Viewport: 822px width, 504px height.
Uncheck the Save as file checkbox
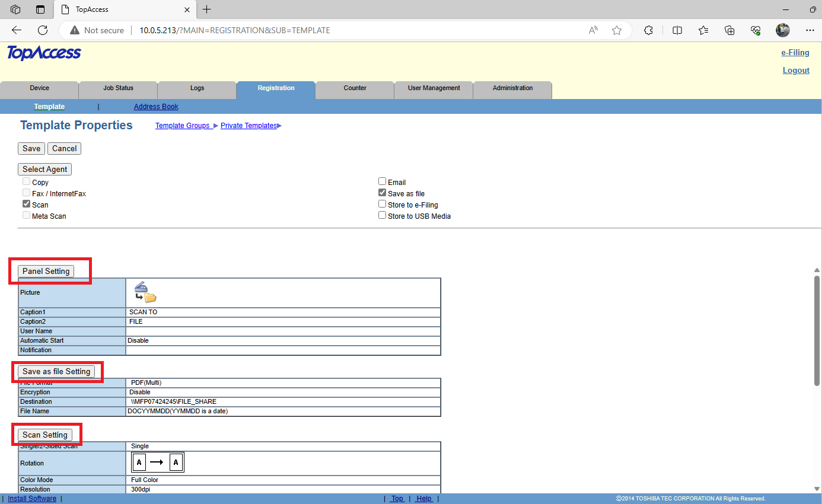pos(383,193)
